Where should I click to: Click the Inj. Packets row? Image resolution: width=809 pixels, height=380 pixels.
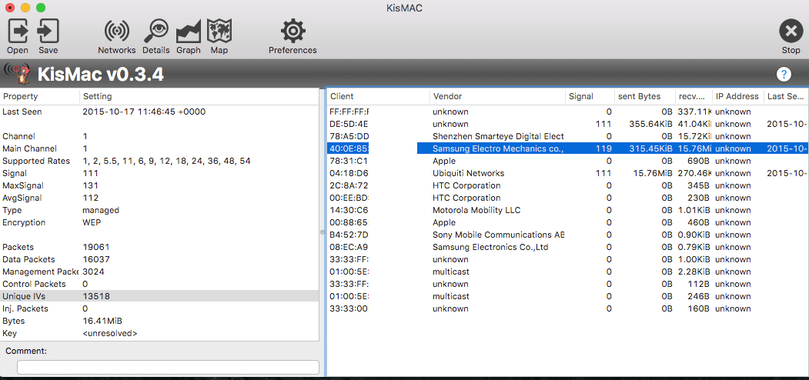[x=159, y=308]
